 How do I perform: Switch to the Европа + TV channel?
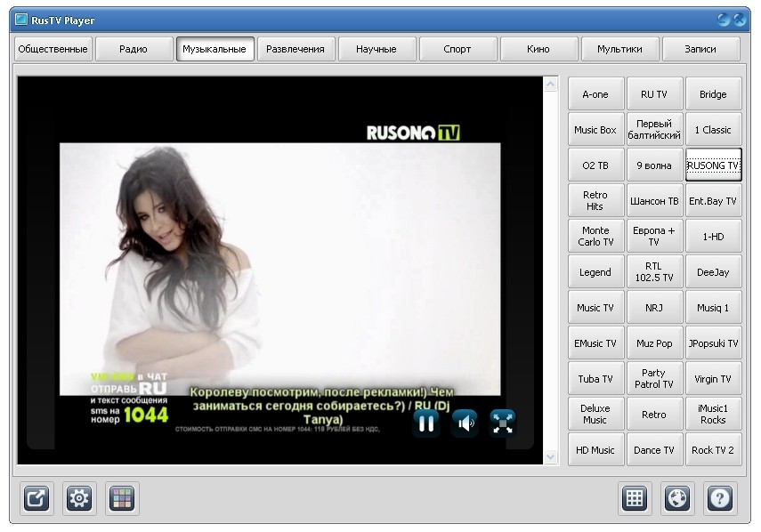(x=654, y=237)
